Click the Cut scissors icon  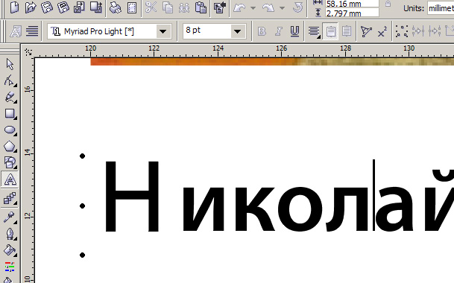click(x=151, y=7)
